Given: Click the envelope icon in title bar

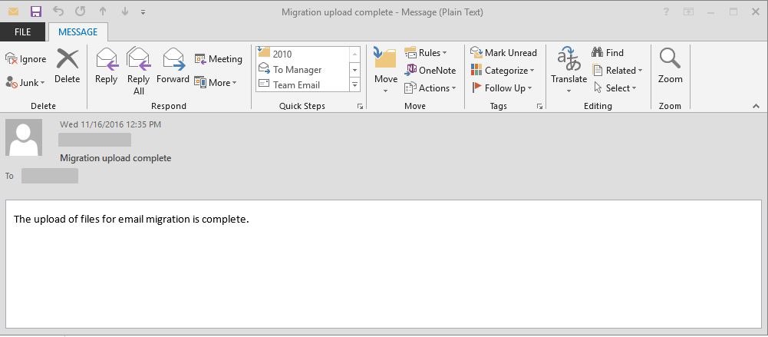Looking at the screenshot, I should pos(13,12).
